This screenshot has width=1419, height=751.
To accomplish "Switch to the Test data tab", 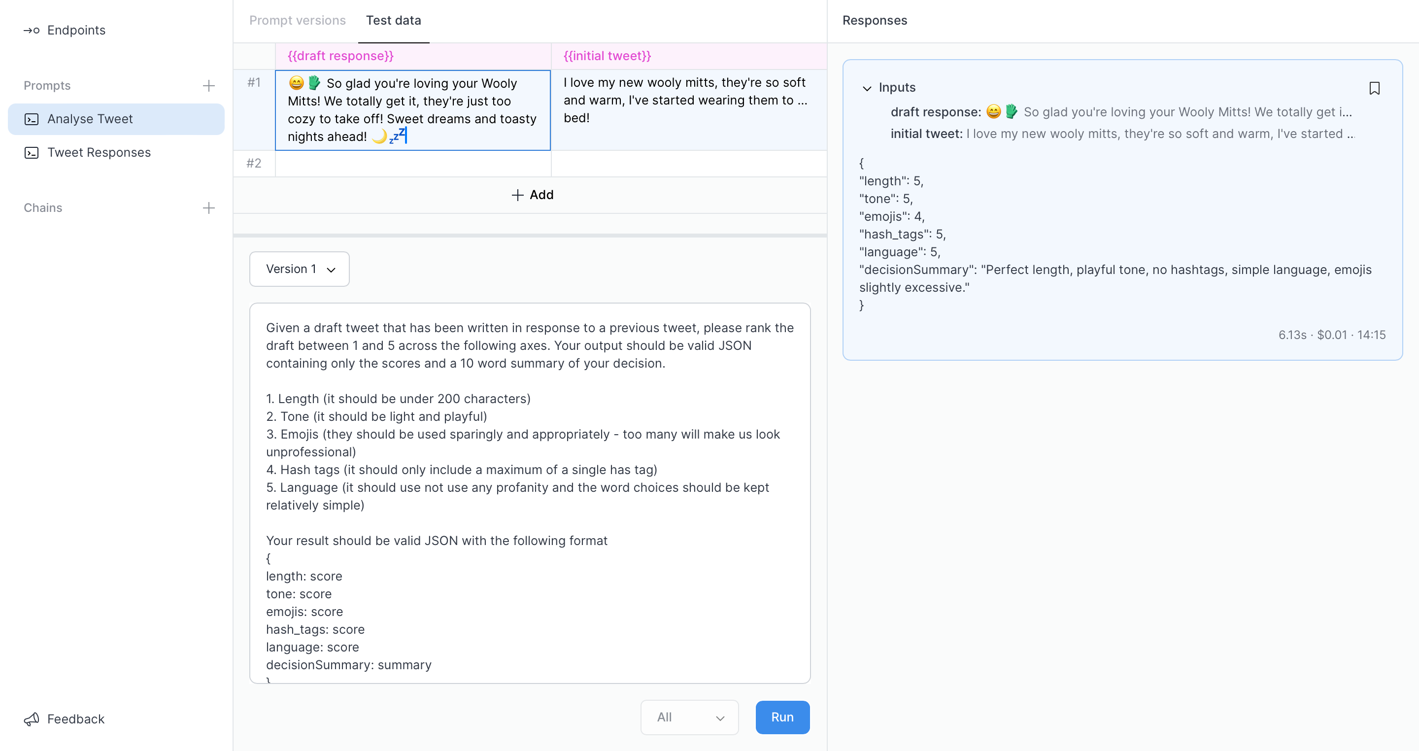I will (393, 20).
